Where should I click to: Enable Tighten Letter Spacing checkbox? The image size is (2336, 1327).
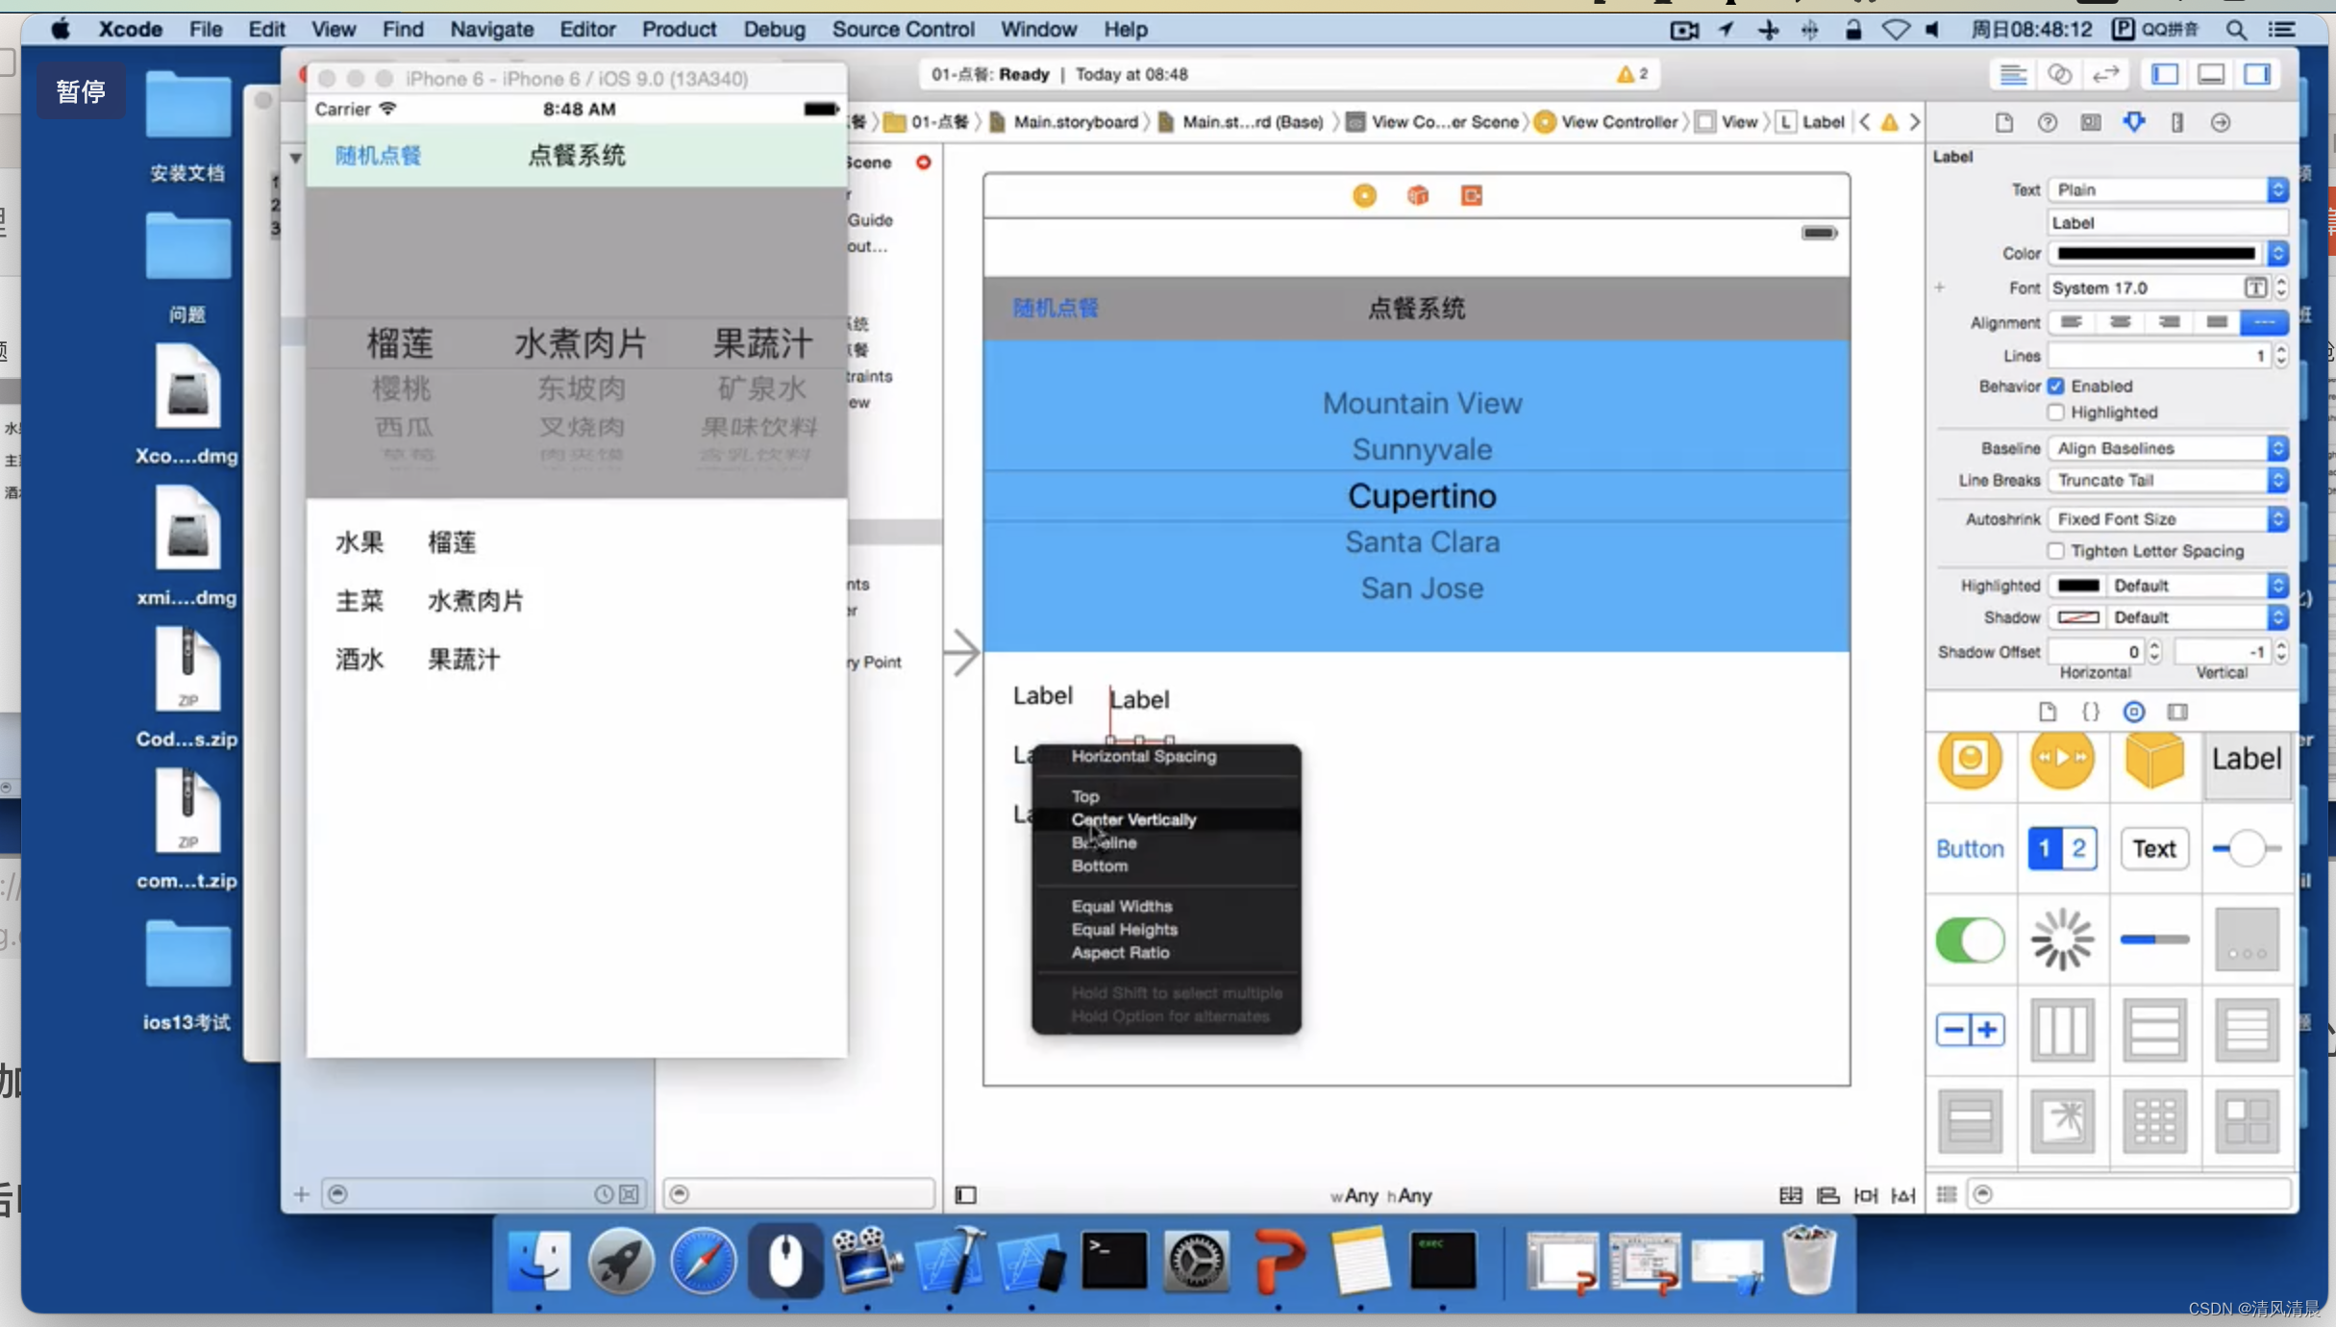click(x=2055, y=551)
